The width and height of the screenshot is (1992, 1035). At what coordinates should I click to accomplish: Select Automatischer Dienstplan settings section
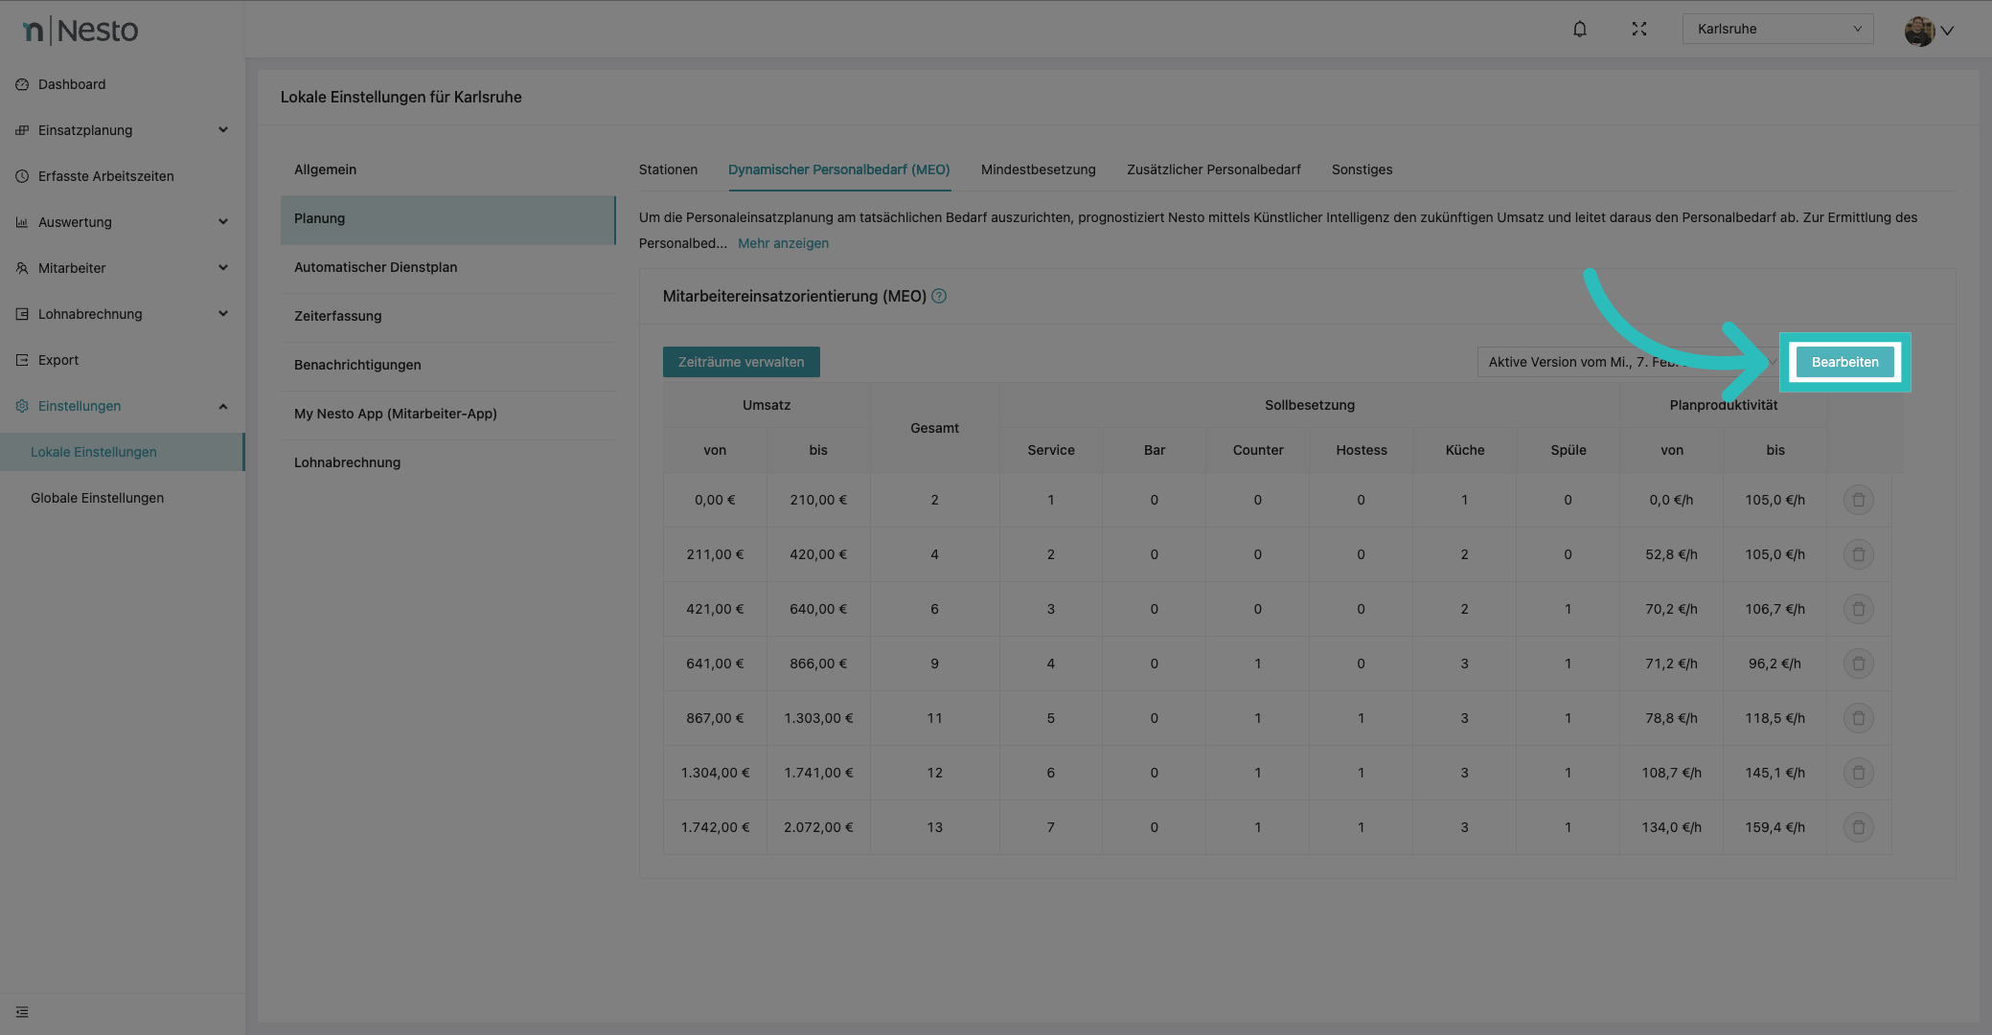(376, 267)
